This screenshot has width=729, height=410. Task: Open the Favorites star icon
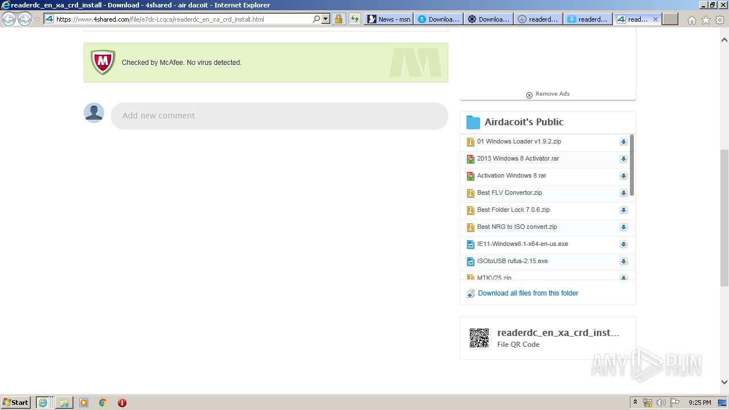(706, 20)
